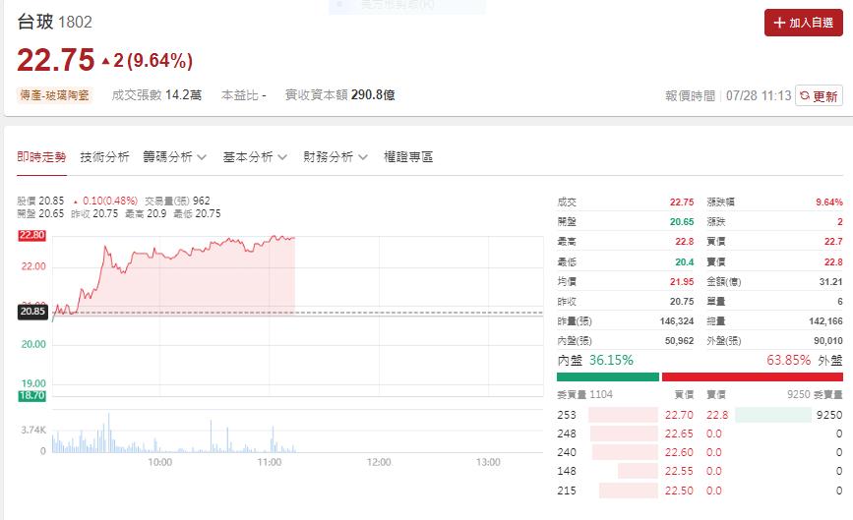
Task: Click the 22.65 bid price row
Action: click(x=625, y=433)
